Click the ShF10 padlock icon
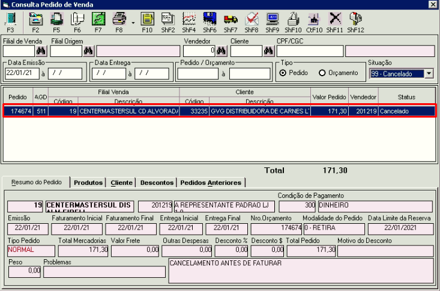Image resolution: width=440 pixels, height=291 pixels. click(x=293, y=19)
